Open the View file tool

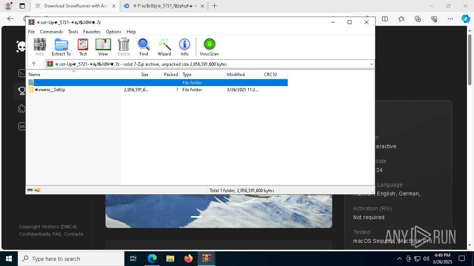pos(103,47)
